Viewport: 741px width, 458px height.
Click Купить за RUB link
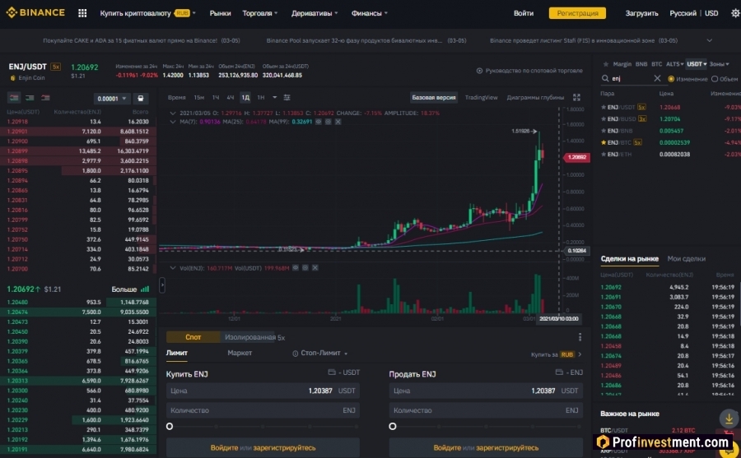tap(556, 354)
